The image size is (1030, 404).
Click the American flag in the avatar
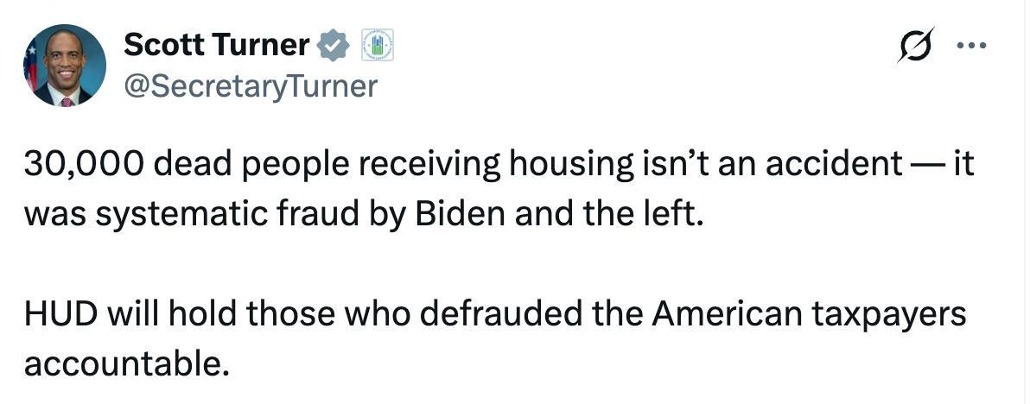tap(32, 66)
